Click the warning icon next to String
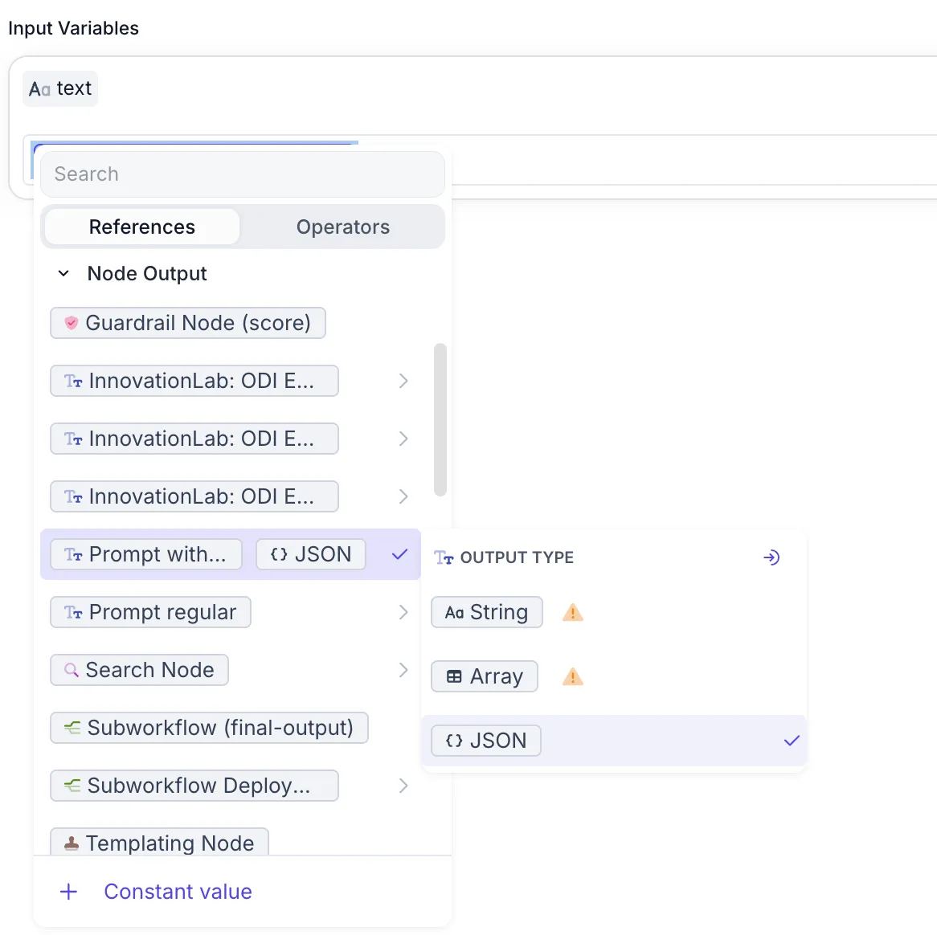Screen dimensions: 937x935 (572, 612)
